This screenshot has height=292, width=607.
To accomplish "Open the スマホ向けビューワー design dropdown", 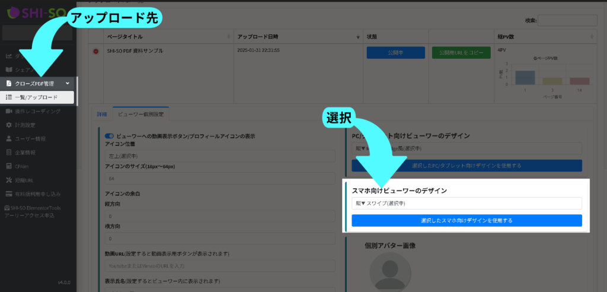I will pos(467,203).
